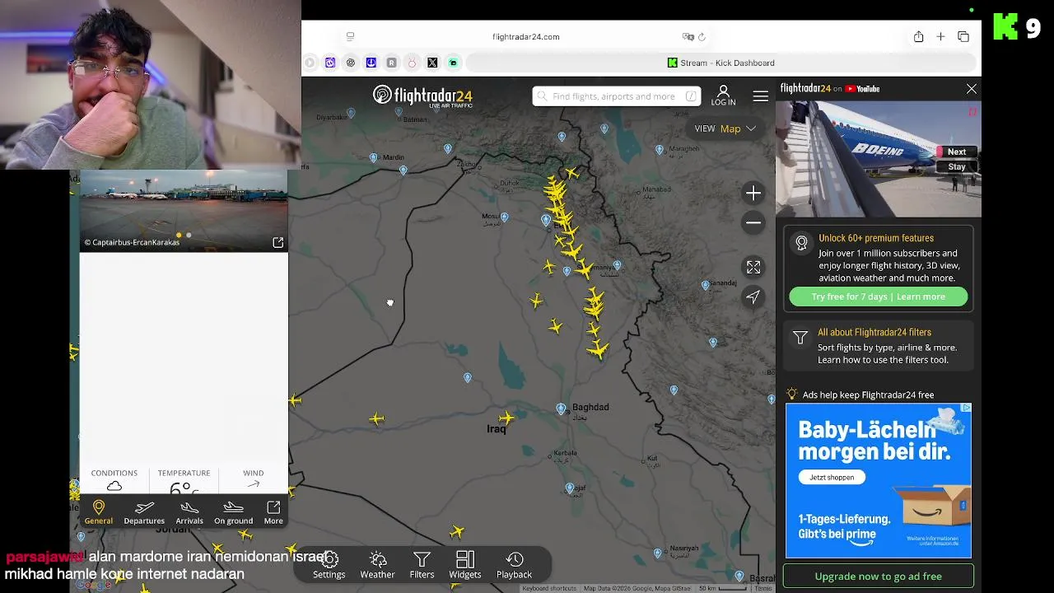Open a new Safari tab
The height and width of the screenshot is (593, 1054).
coord(940,36)
